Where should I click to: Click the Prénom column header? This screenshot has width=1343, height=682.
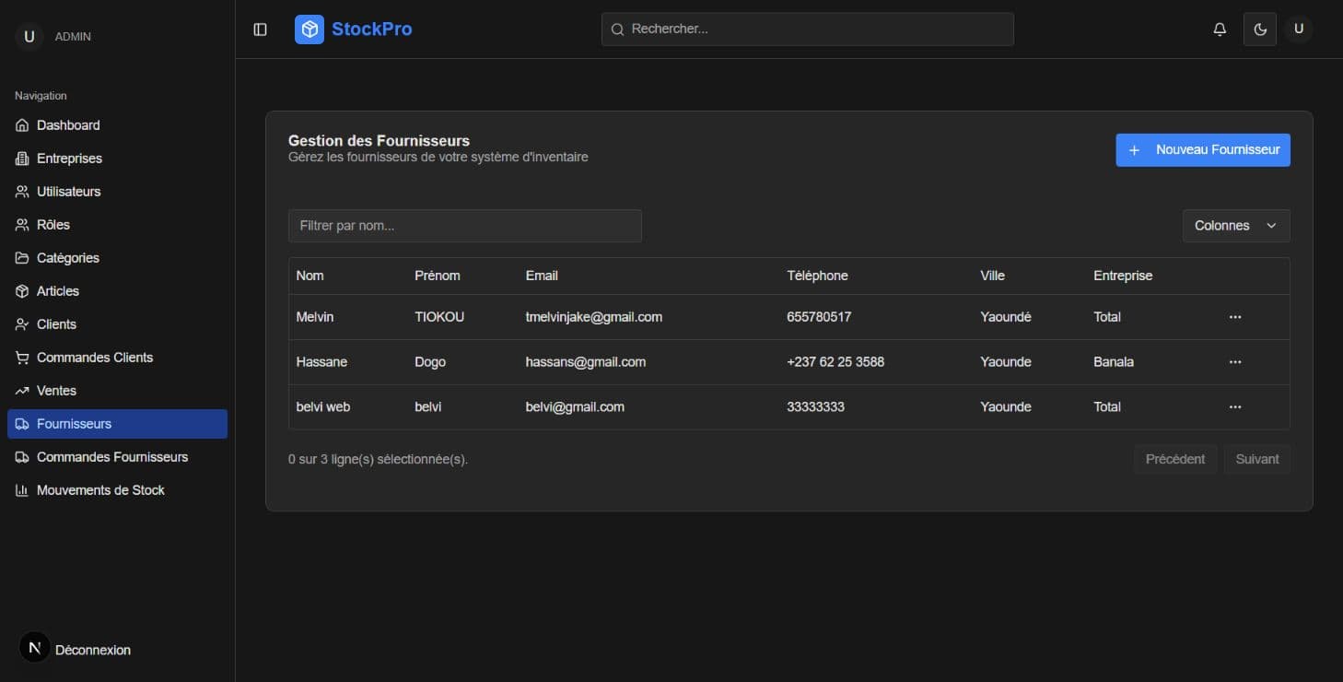pos(438,276)
